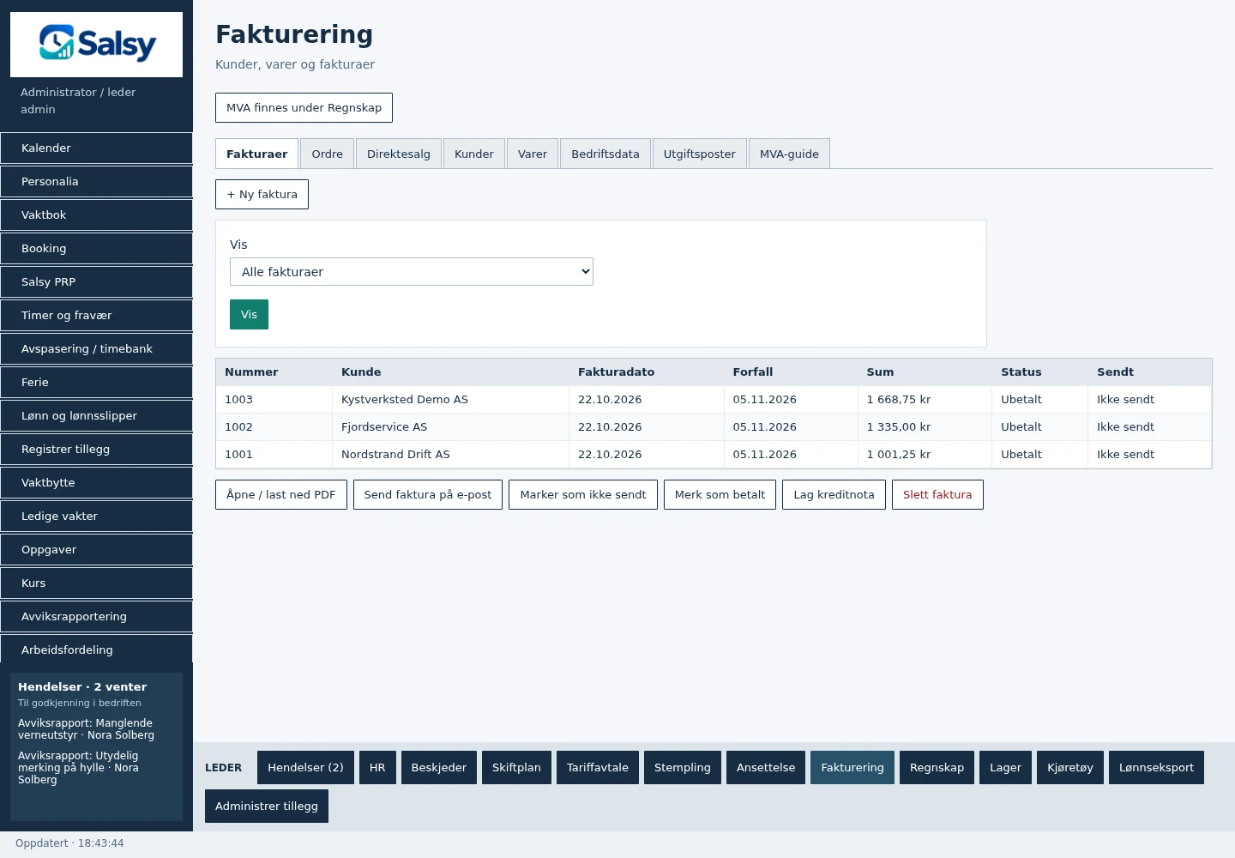Open Hendelser (2) in leader bar
Screen dimensions: 1235x858
[x=305, y=767]
